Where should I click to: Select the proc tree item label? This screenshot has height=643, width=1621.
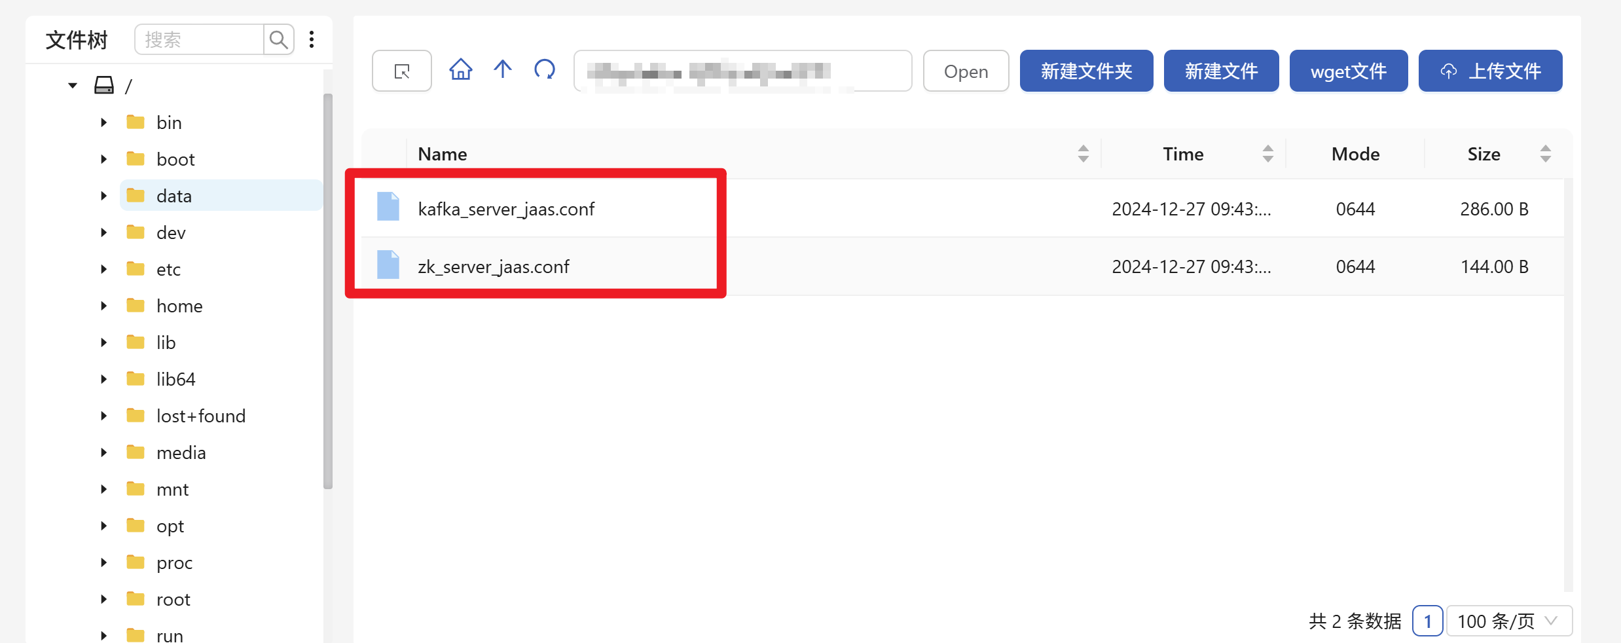point(175,562)
